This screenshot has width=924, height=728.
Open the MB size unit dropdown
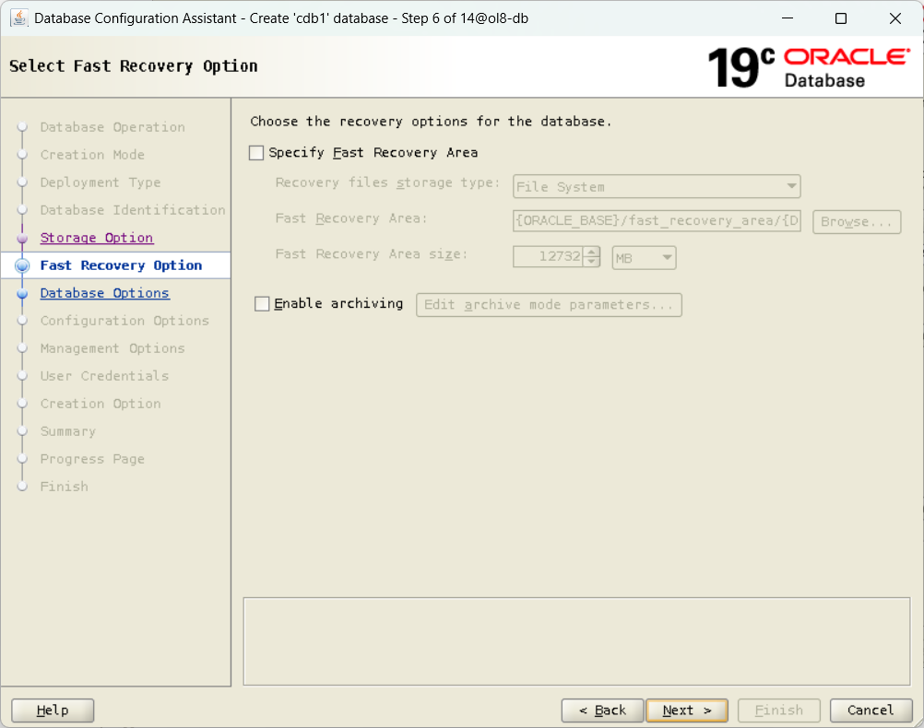(x=644, y=257)
